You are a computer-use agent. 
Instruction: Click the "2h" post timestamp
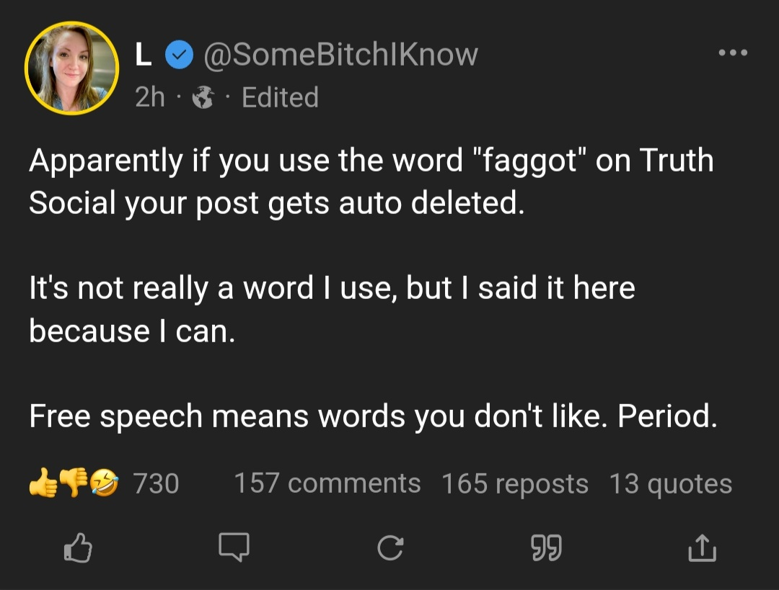(150, 97)
